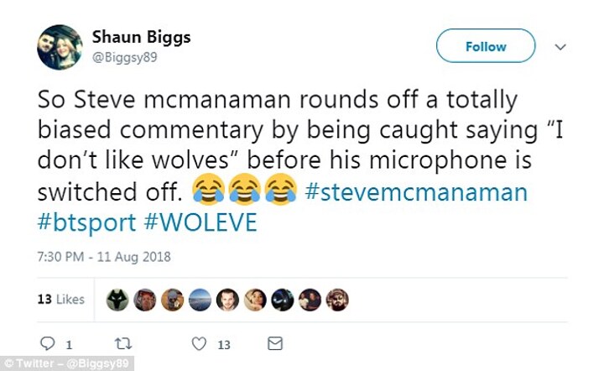
Task: Click the like count next to the heart
Action: click(x=224, y=344)
